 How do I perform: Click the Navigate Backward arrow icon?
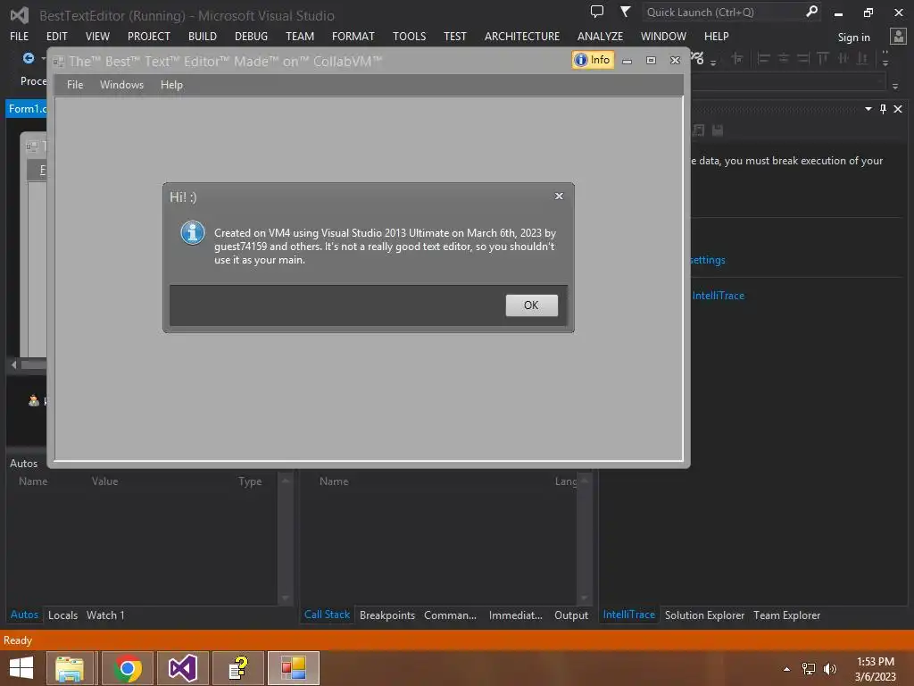(x=28, y=58)
